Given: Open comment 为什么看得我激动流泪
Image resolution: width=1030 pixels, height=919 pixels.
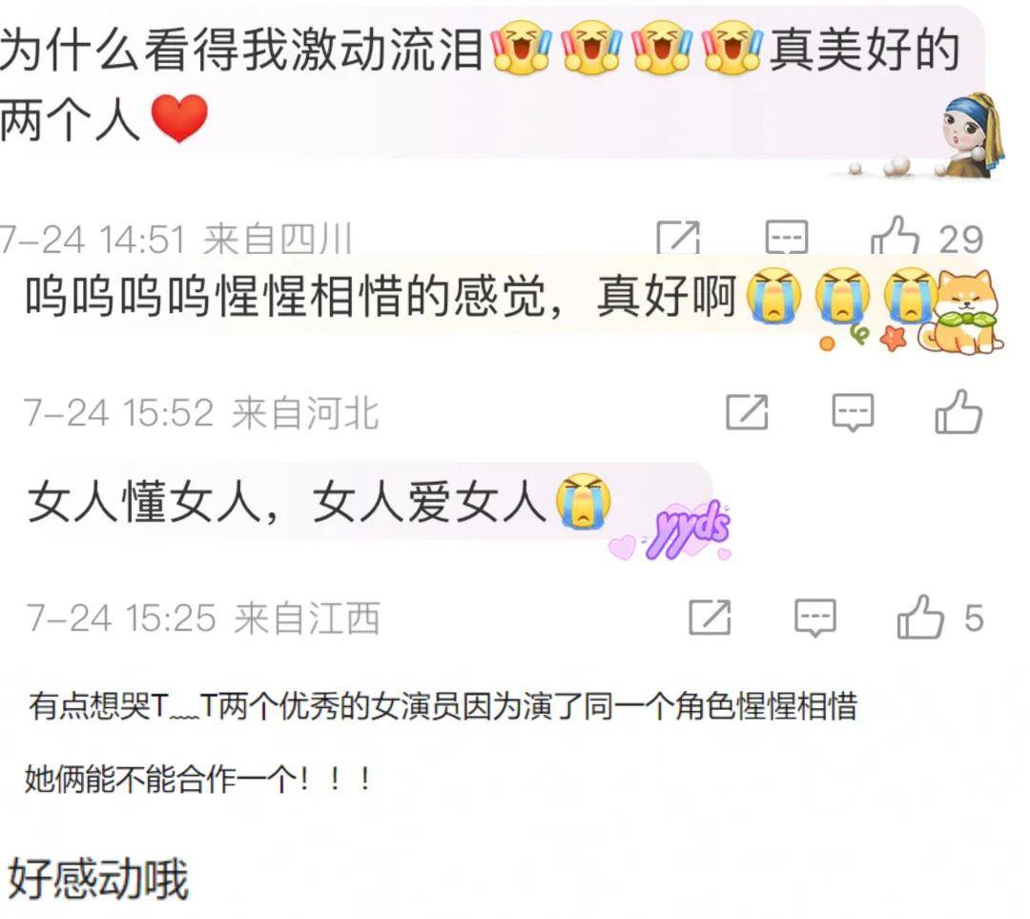Looking at the screenshot, I should [480, 83].
